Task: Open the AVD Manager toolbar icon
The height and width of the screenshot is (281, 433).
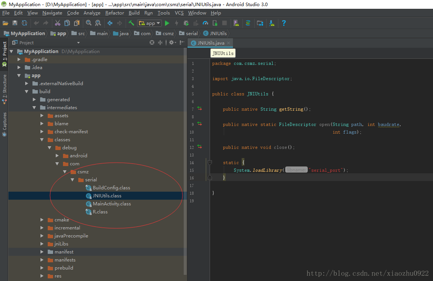Action: (236, 23)
